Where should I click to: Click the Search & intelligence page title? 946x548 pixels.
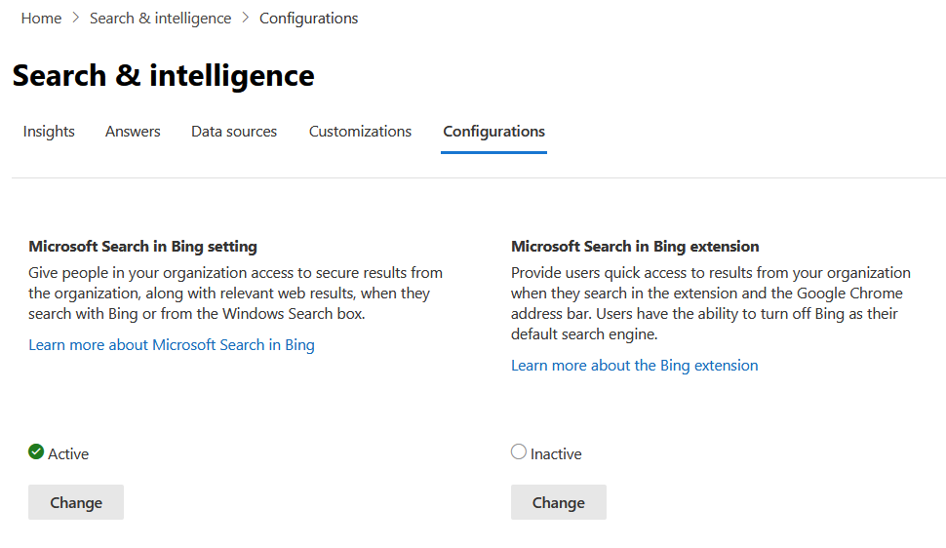(164, 76)
